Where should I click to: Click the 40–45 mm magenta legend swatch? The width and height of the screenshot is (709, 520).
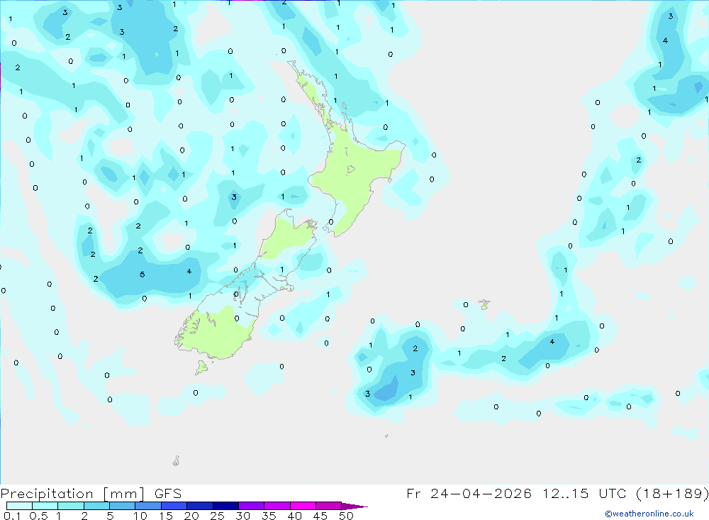click(303, 506)
